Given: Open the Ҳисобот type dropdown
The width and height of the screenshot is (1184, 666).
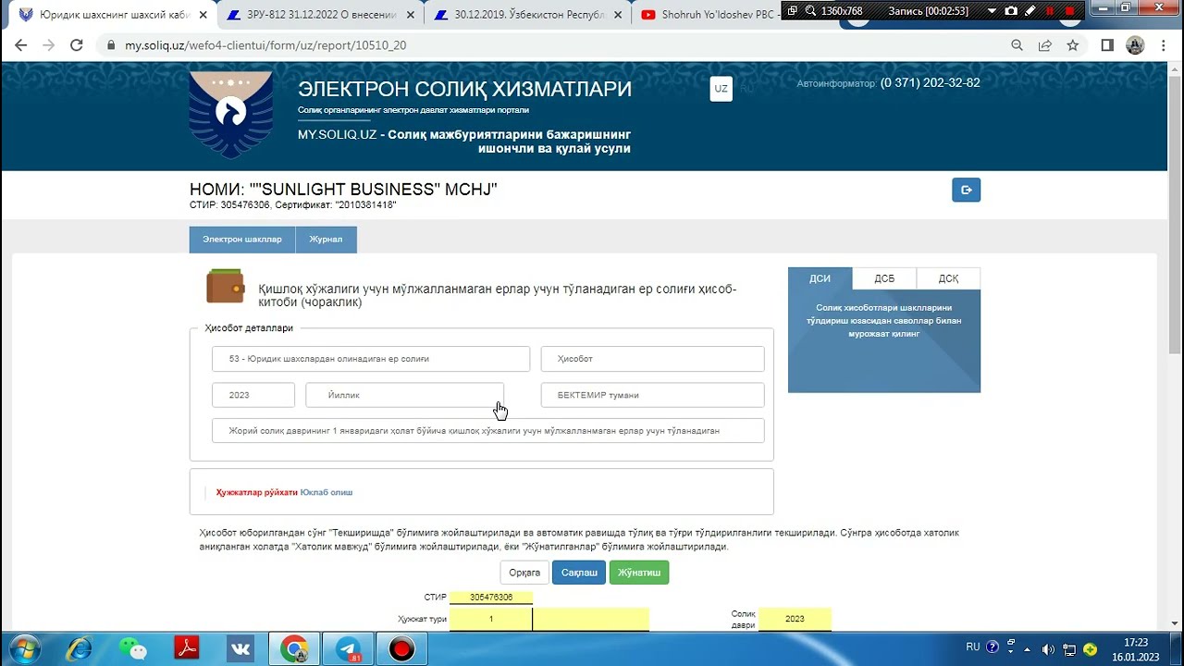Looking at the screenshot, I should [652, 359].
